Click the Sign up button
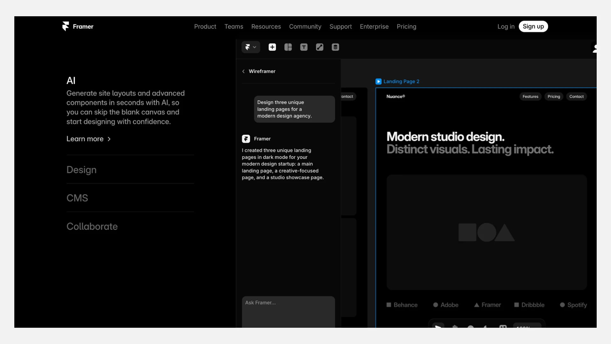The width and height of the screenshot is (611, 344). (x=533, y=26)
